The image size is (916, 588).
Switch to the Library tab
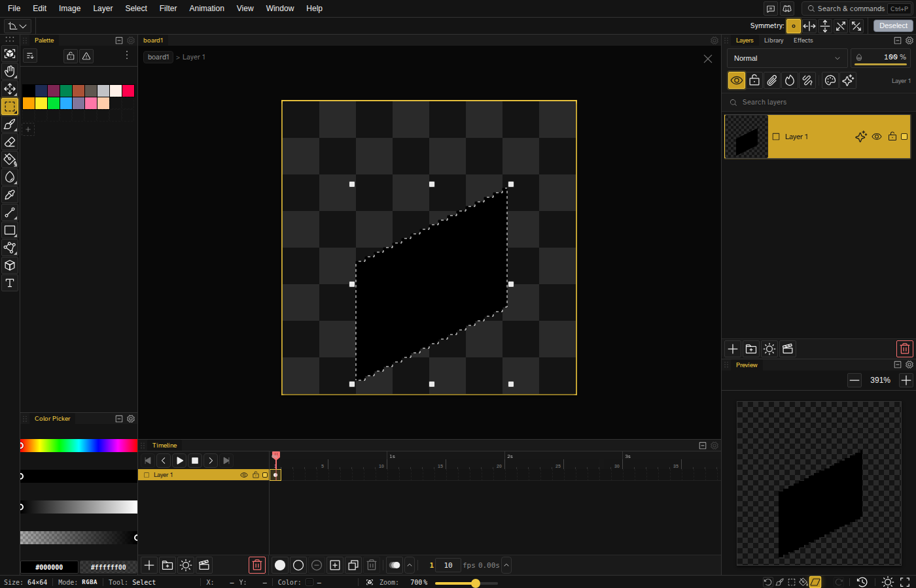[773, 41]
